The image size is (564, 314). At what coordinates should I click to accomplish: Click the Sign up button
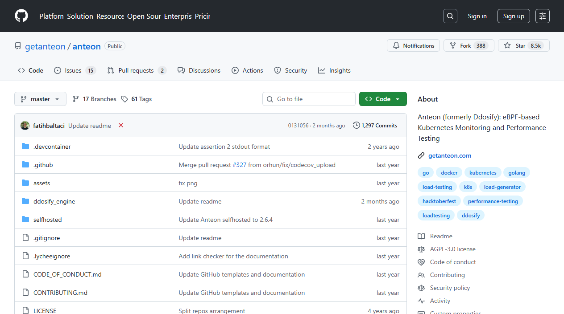pos(513,16)
